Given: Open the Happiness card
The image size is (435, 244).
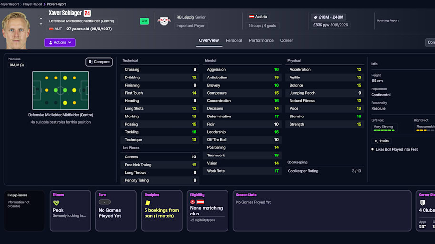Looking at the screenshot, I should (24, 211).
